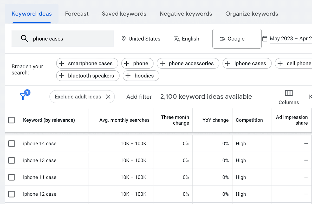Screen dimensions: 312x204
Task: Check the iphone 13 case row
Action: pyautogui.click(x=11, y=160)
